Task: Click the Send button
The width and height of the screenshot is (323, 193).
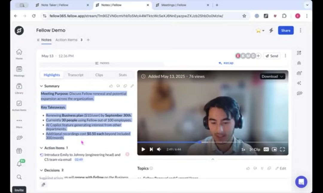Action: 272,56
